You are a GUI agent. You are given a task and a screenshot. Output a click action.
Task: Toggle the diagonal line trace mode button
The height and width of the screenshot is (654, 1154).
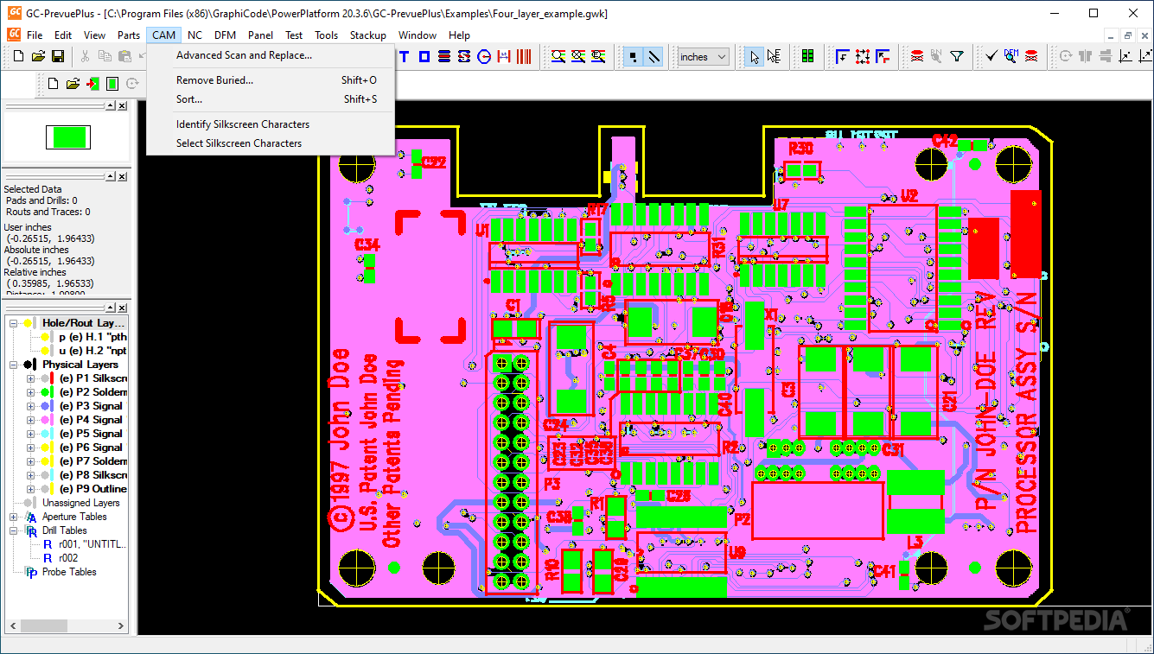[654, 57]
